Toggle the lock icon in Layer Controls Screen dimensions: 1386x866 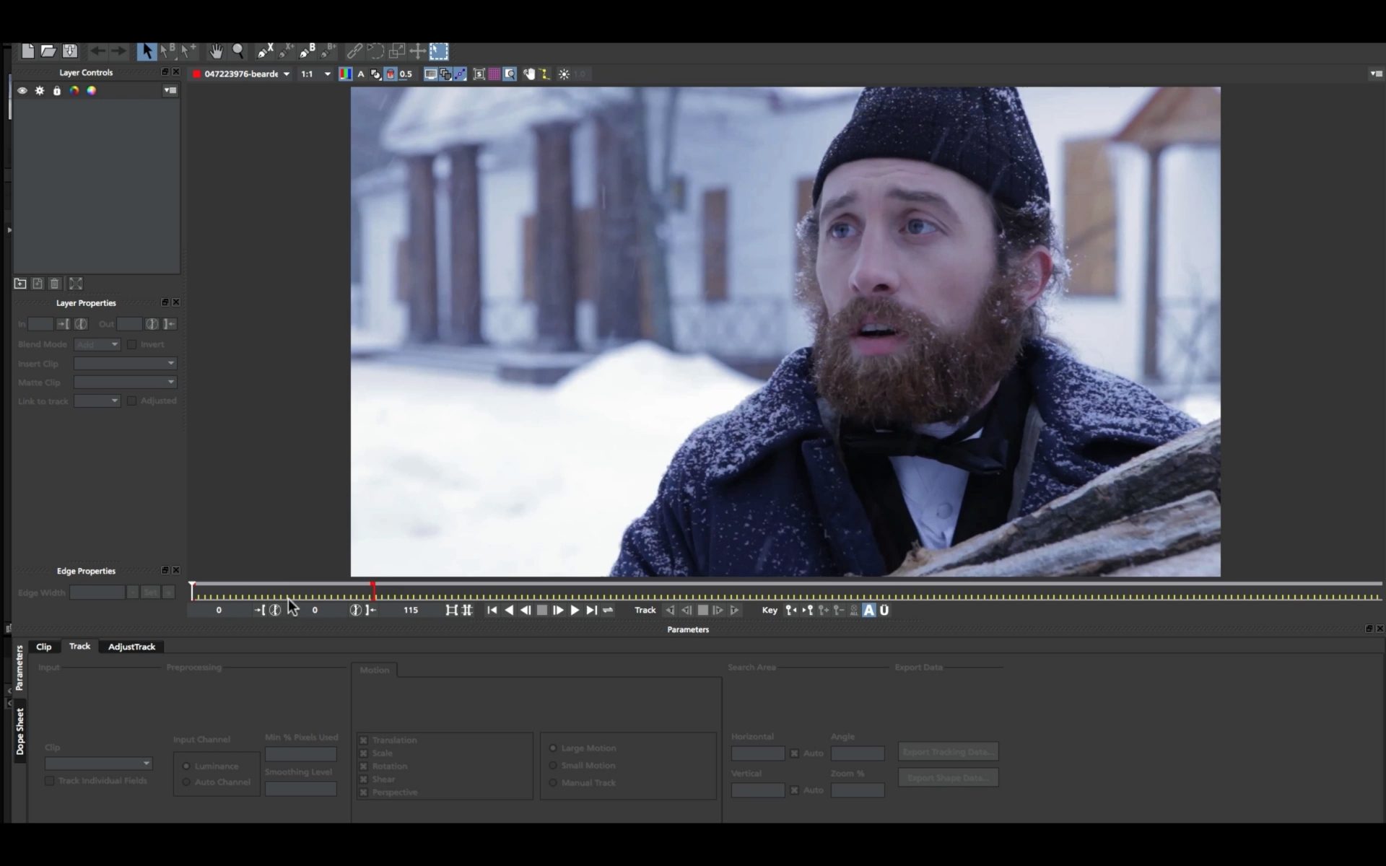(57, 91)
